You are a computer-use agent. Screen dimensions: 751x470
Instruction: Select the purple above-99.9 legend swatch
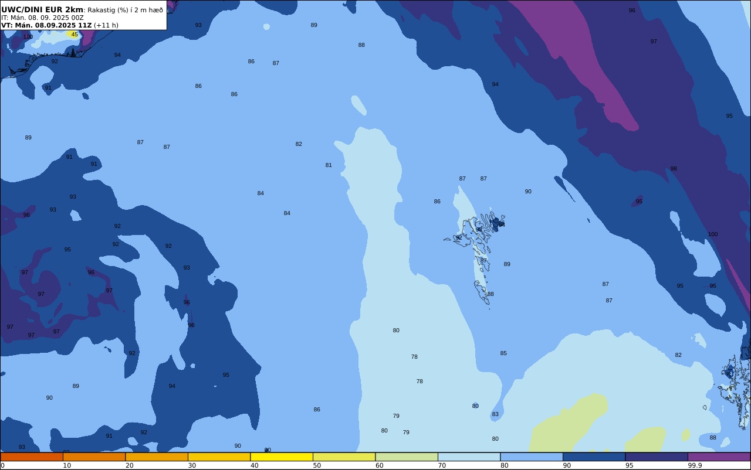719,457
